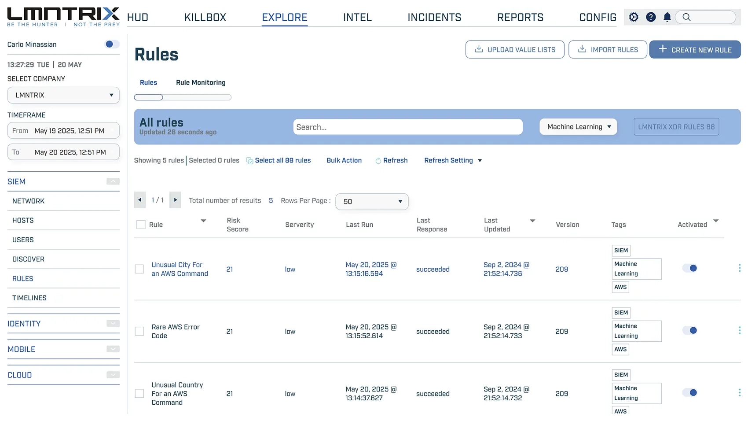The width and height of the screenshot is (748, 421).
Task: Check the select-all rules header checkbox
Action: click(x=141, y=225)
